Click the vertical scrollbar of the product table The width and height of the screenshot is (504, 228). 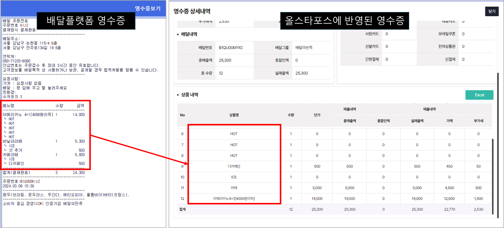click(492, 176)
